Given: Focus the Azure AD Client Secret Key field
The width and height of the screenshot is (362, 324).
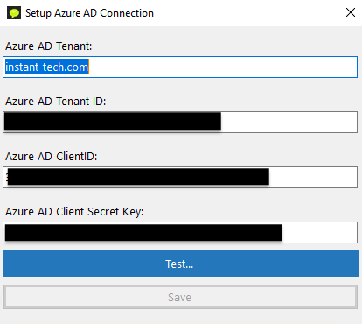Looking at the screenshot, I should coord(180,232).
